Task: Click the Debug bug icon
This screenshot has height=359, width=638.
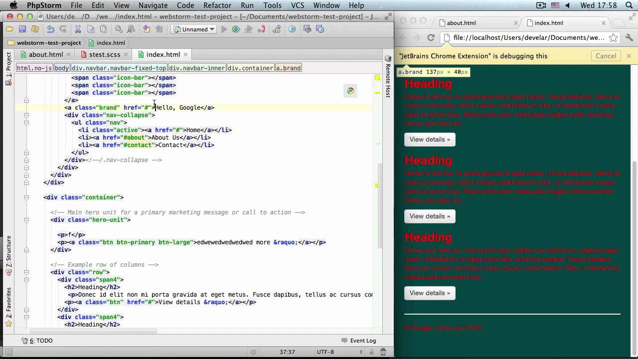Action: (236, 29)
